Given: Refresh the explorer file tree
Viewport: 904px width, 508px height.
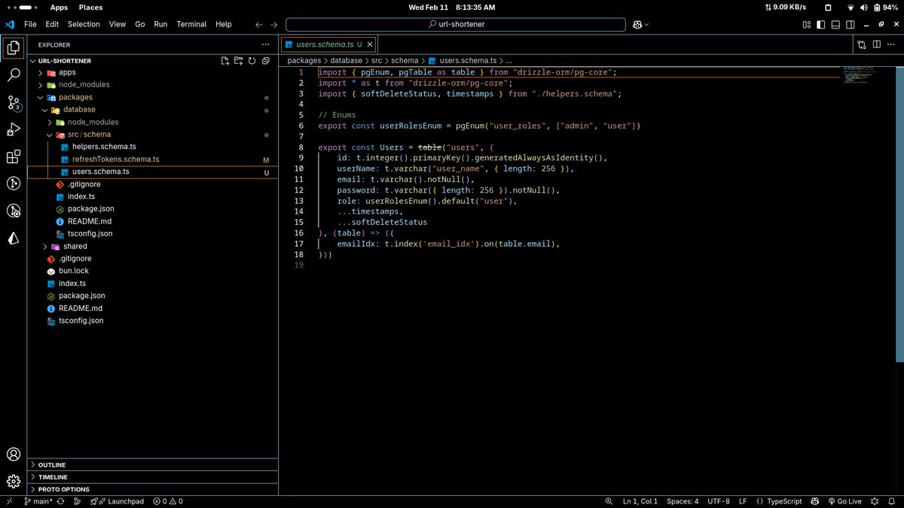Looking at the screenshot, I should 252,61.
